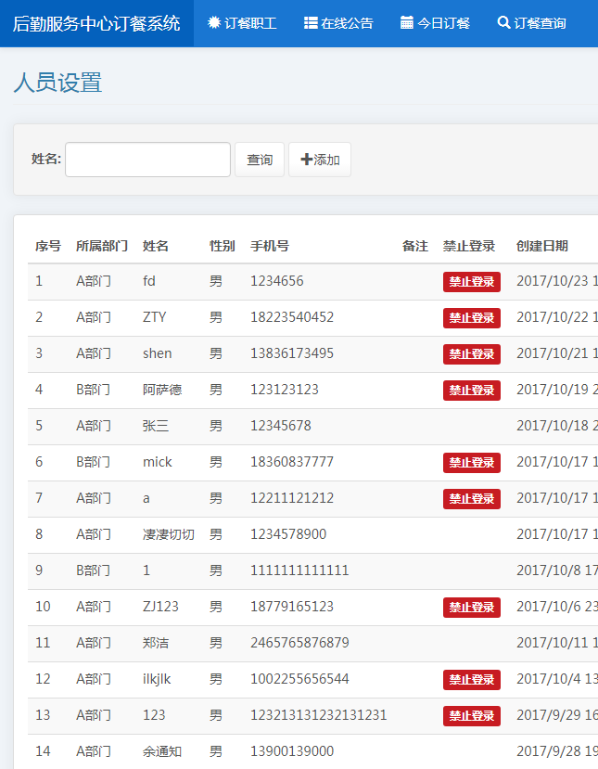This screenshot has width=598, height=769.
Task: Click the magnifier icon beside 订餐查询
Action: tap(503, 23)
